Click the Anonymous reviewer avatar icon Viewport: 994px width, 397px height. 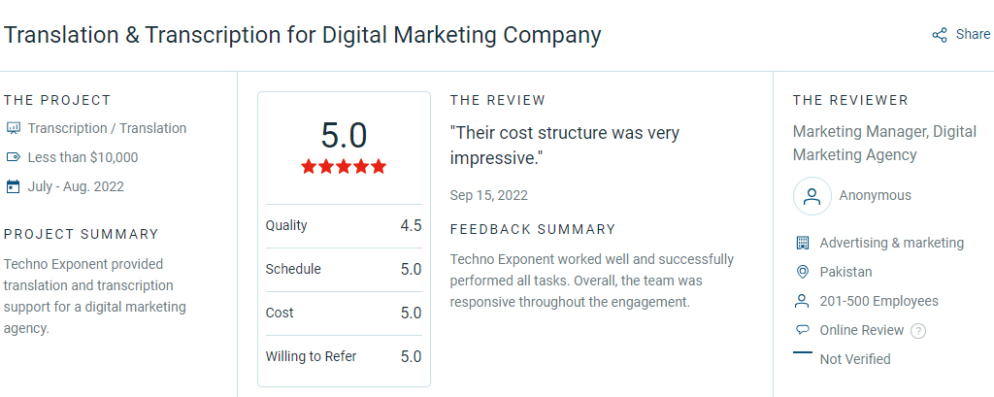(812, 196)
